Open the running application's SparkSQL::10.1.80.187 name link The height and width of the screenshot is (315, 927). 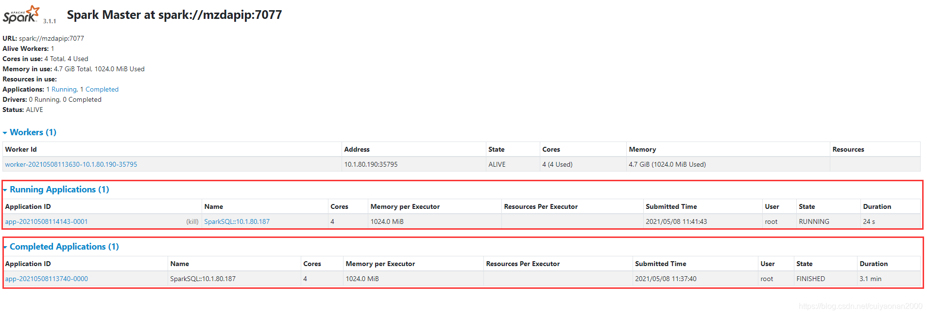(237, 221)
